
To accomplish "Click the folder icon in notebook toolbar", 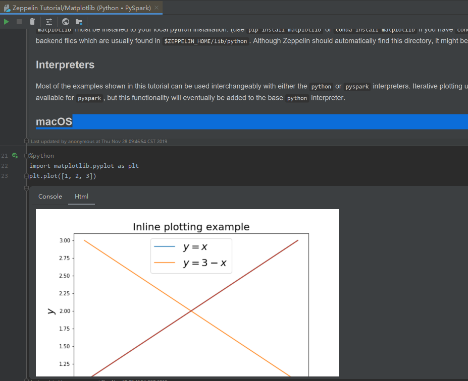I will [x=79, y=22].
